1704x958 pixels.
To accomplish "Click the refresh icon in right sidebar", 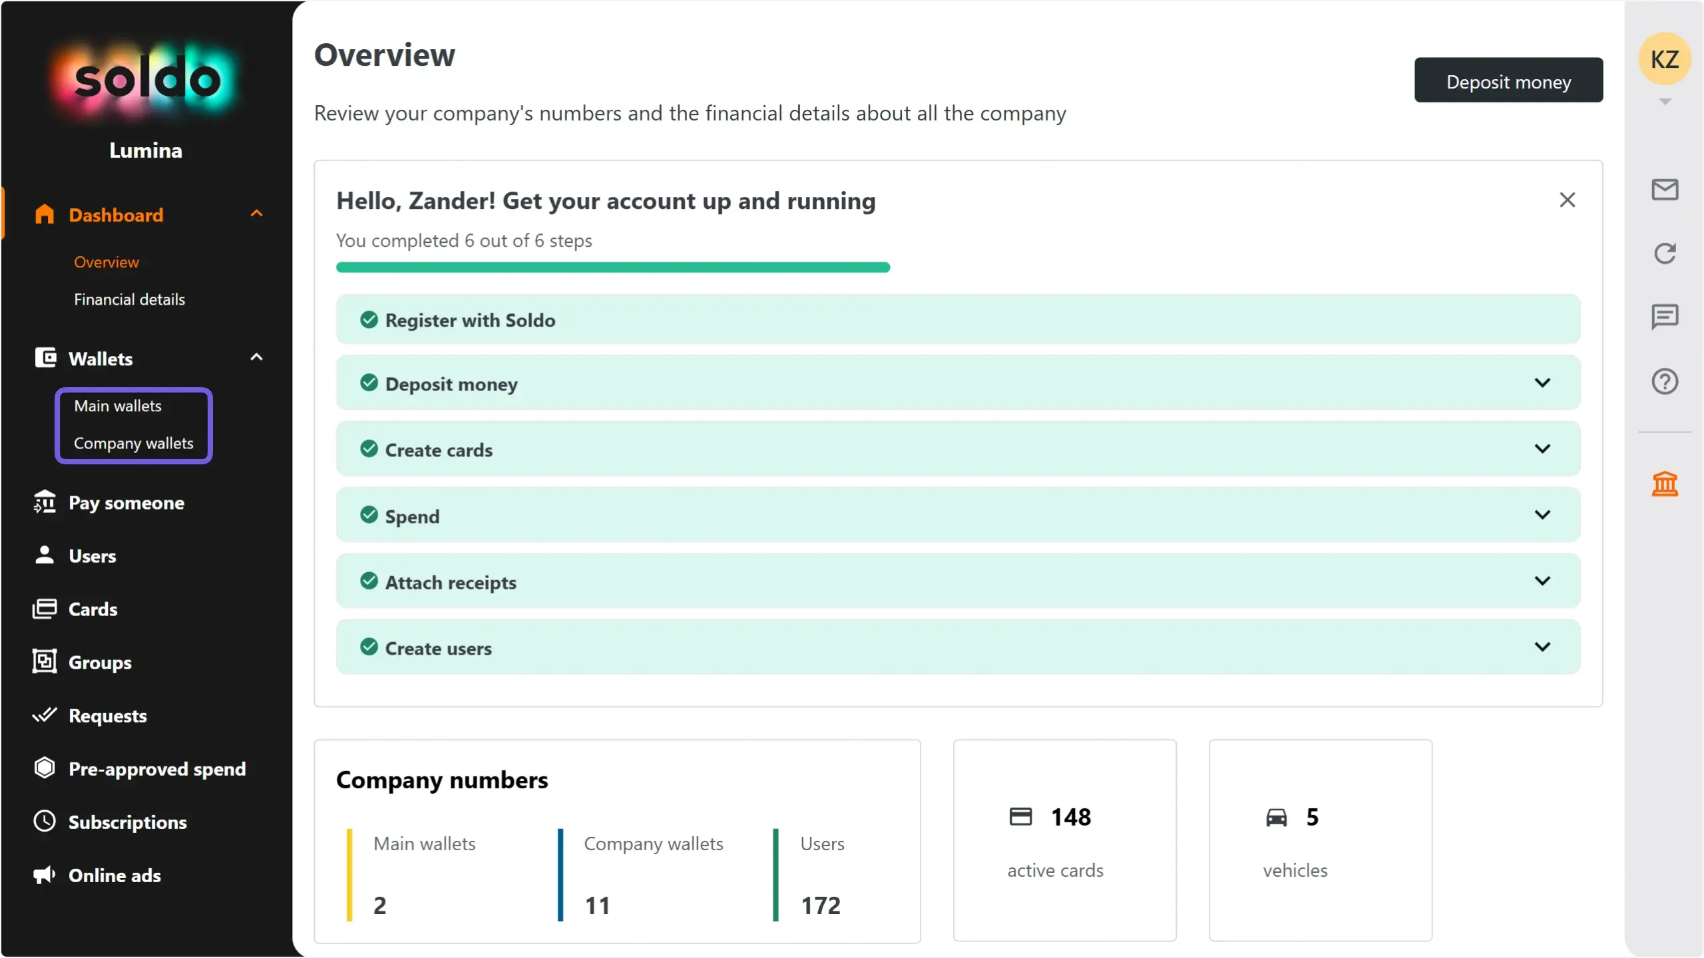I will point(1664,253).
